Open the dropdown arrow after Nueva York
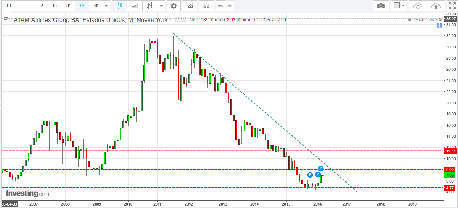 point(171,20)
